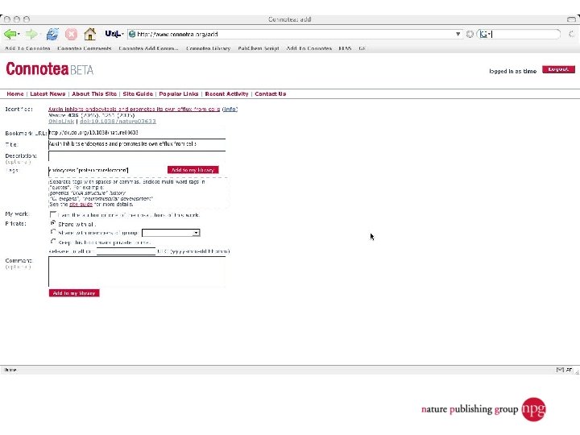Open the site guide link in tags help

[81, 204]
